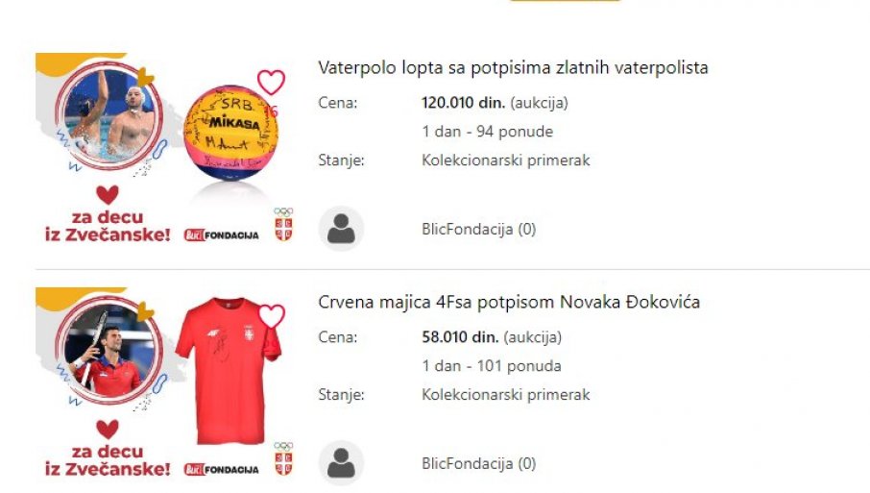Favorite the red Đoković shirt heart icon

pyautogui.click(x=271, y=316)
